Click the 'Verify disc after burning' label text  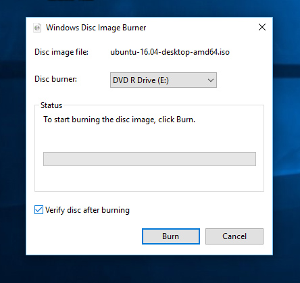tap(87, 210)
